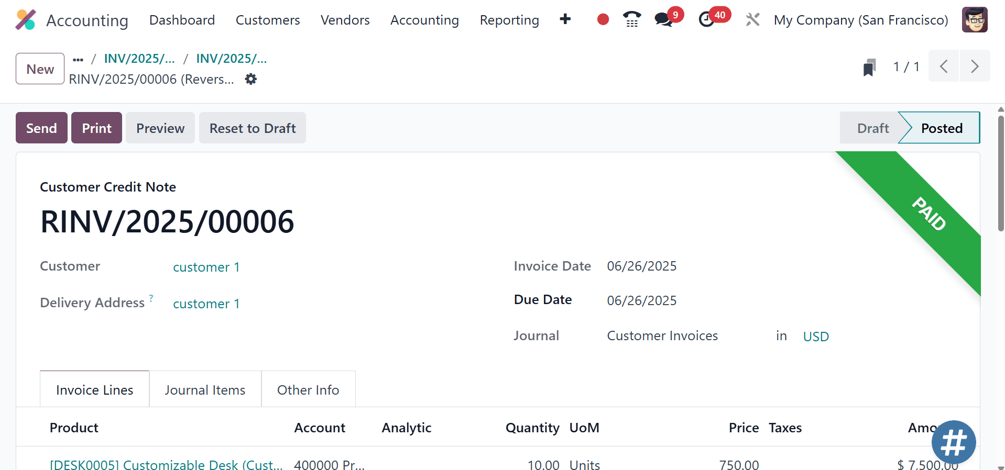1005x470 pixels.
Task: Click the pager counter 1 / 1
Action: coord(906,66)
